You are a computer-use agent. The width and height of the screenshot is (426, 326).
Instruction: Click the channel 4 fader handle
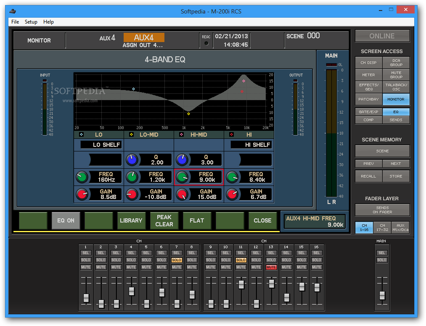point(132,291)
